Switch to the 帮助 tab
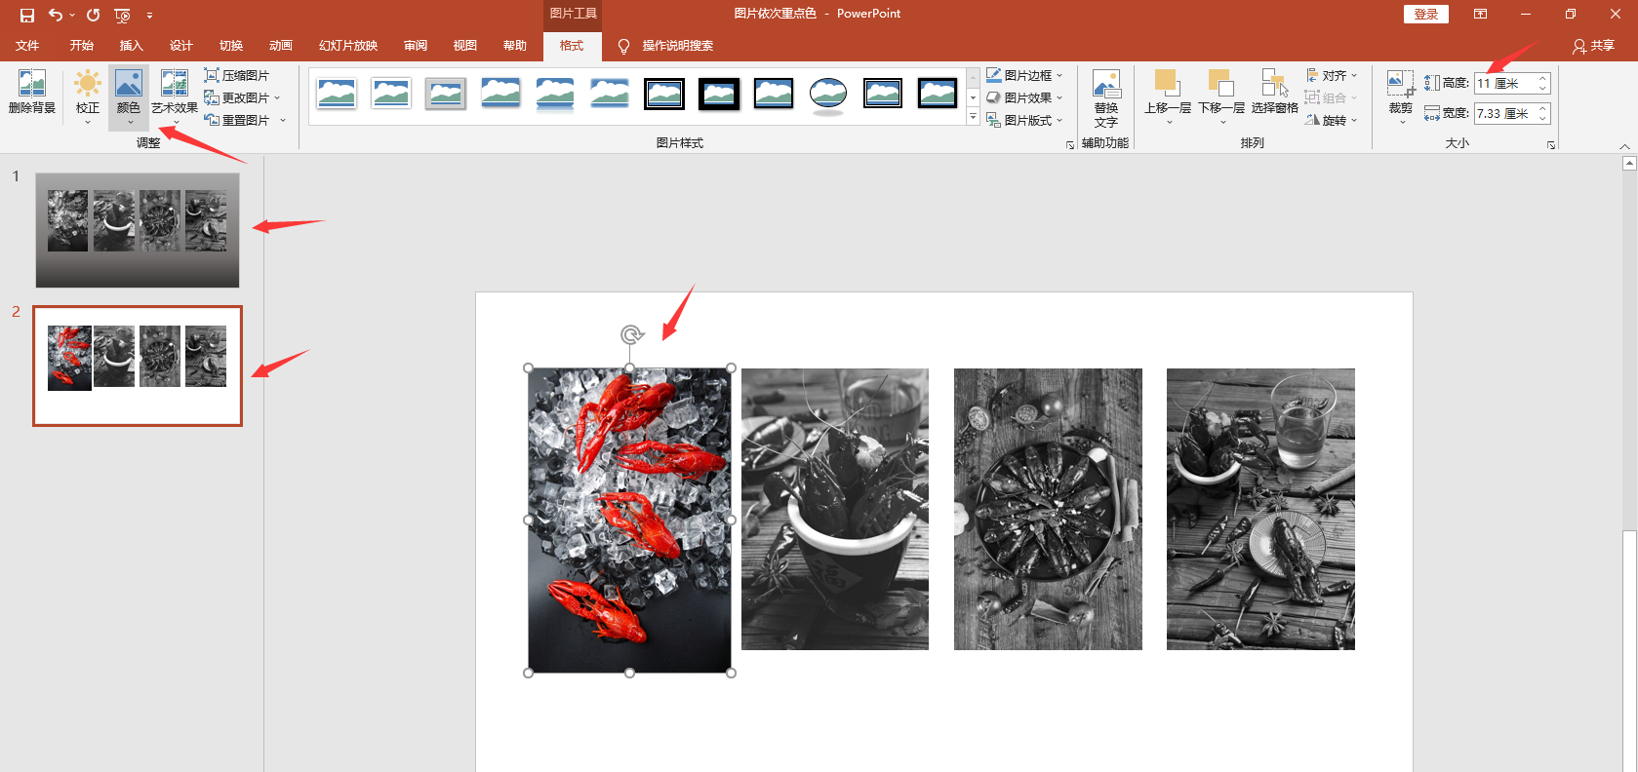 point(515,46)
